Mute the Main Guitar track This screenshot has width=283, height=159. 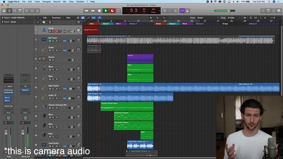pyautogui.click(x=50, y=89)
